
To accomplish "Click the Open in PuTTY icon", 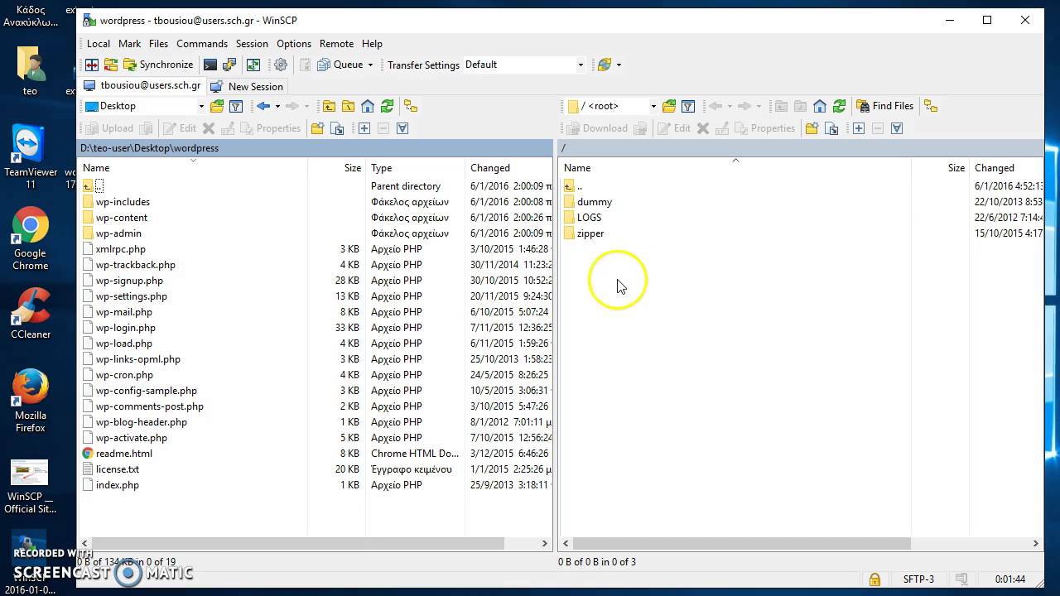I will [x=229, y=65].
